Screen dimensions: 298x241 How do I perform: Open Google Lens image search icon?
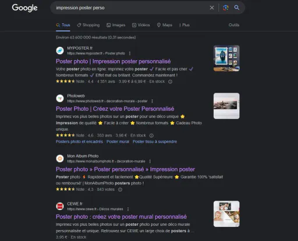point(225,8)
